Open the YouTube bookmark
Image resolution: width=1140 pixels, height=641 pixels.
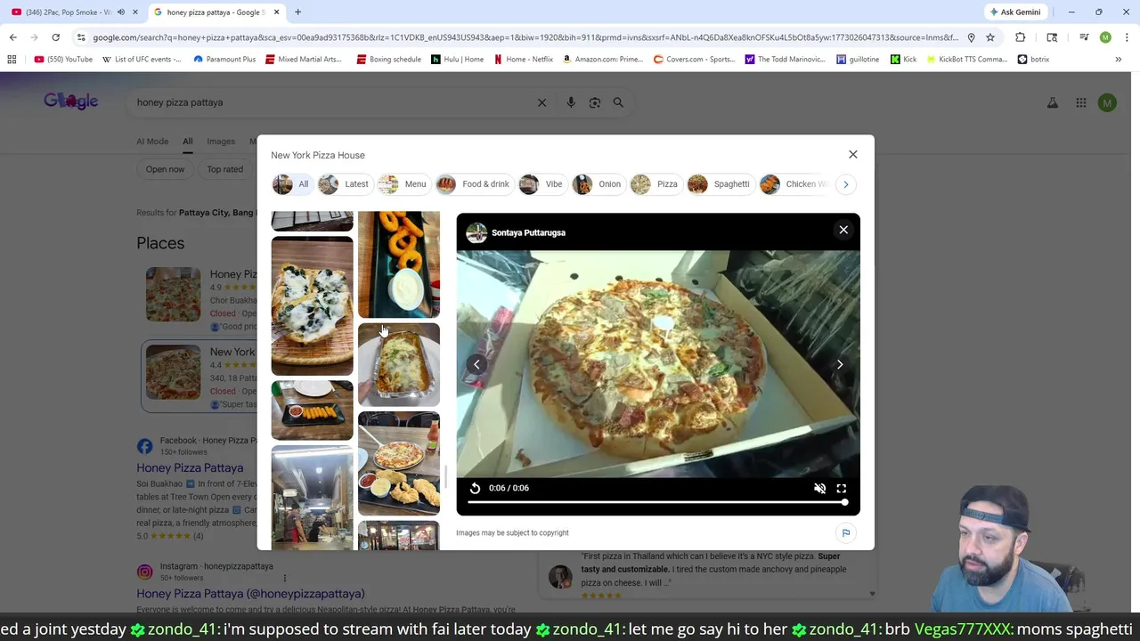[63, 60]
